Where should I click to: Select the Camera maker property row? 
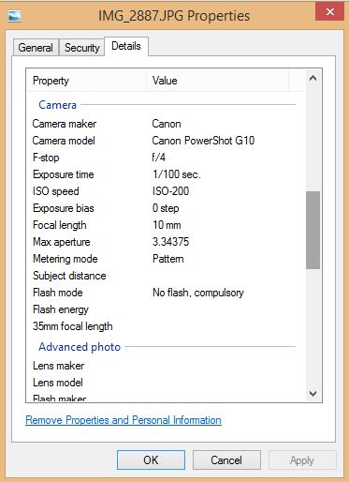(65, 124)
